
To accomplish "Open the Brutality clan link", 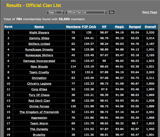I will coord(39,135).
